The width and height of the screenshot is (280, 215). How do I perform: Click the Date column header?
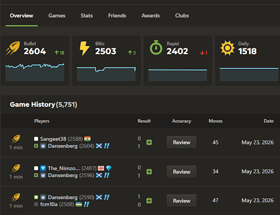pos(268,121)
